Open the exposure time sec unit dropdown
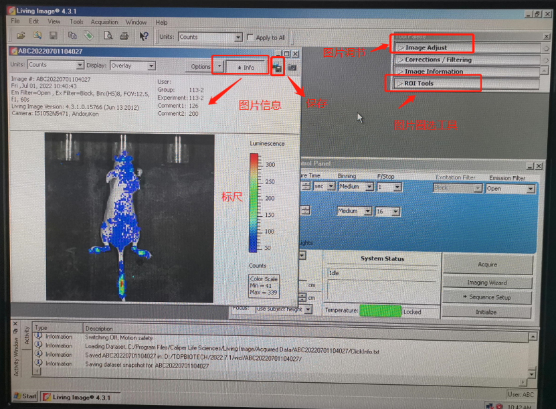Viewport: 556px width, 409px height. pyautogui.click(x=331, y=186)
